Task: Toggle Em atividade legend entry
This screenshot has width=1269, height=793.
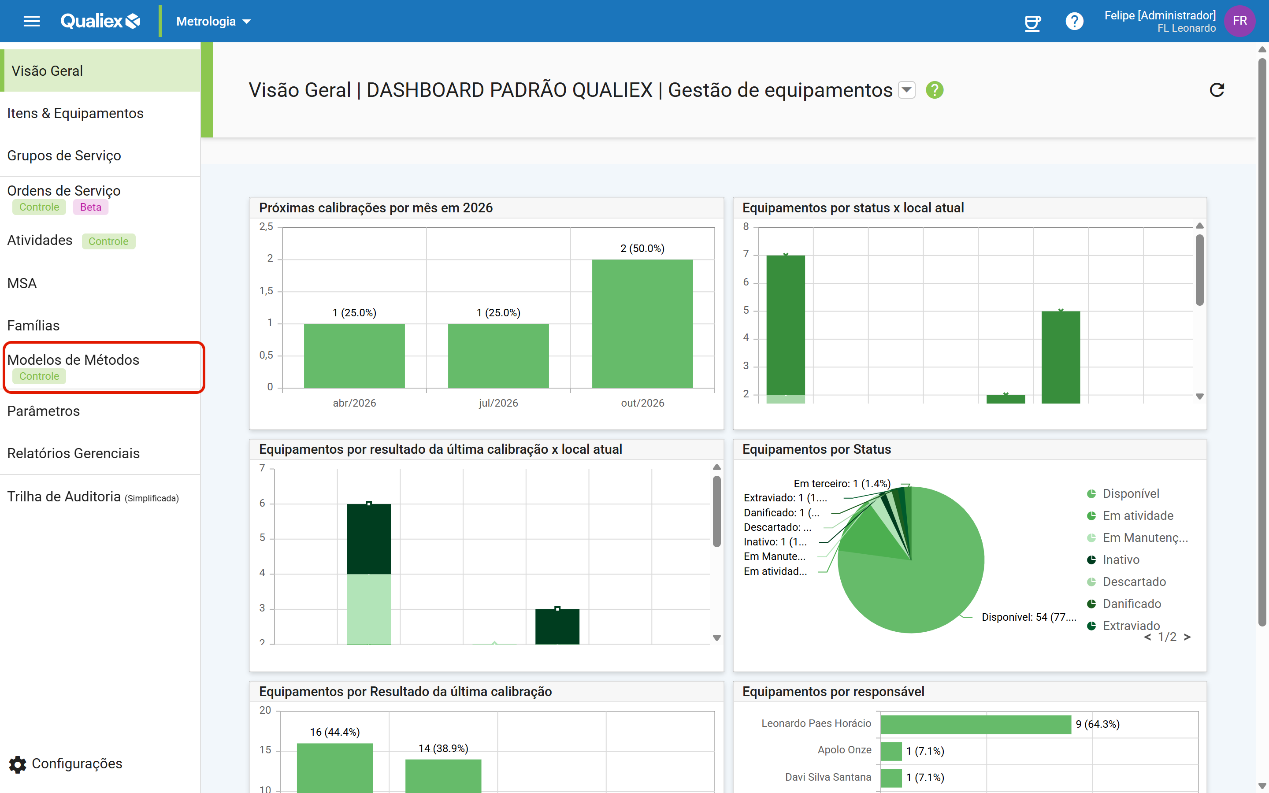Action: point(1131,515)
